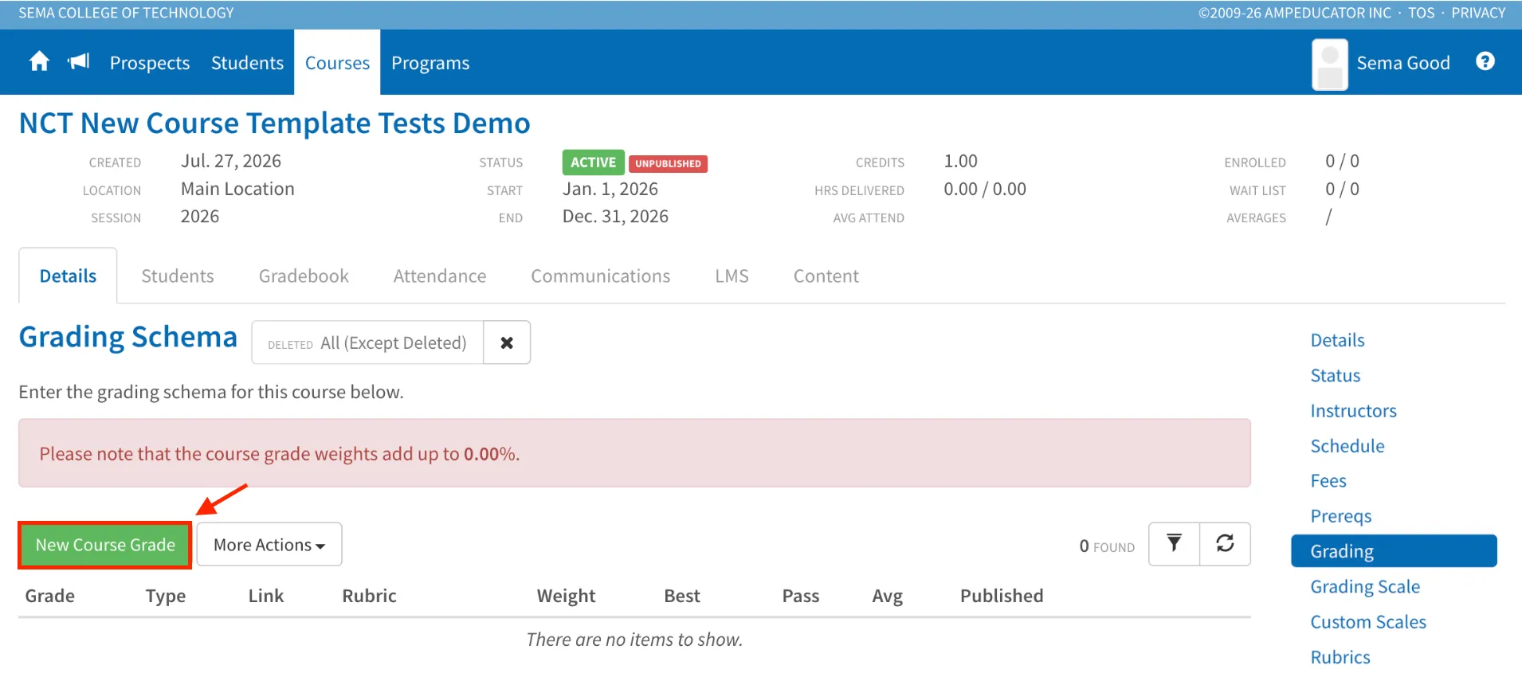This screenshot has height=677, width=1522.
Task: Expand the More Actions dropdown
Action: [269, 545]
